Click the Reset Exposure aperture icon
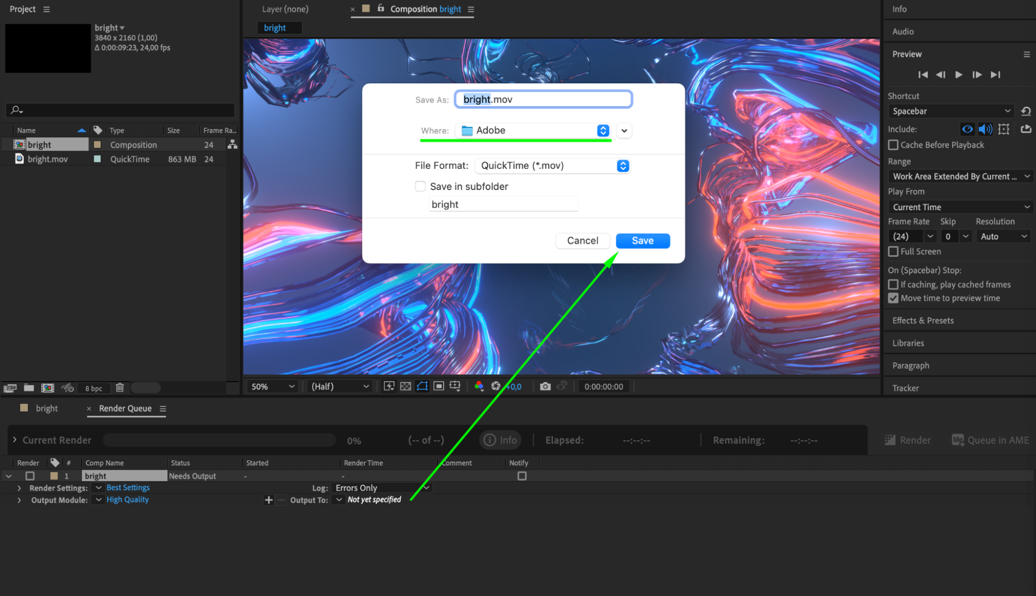Screen dimensions: 1036x596 [x=495, y=386]
